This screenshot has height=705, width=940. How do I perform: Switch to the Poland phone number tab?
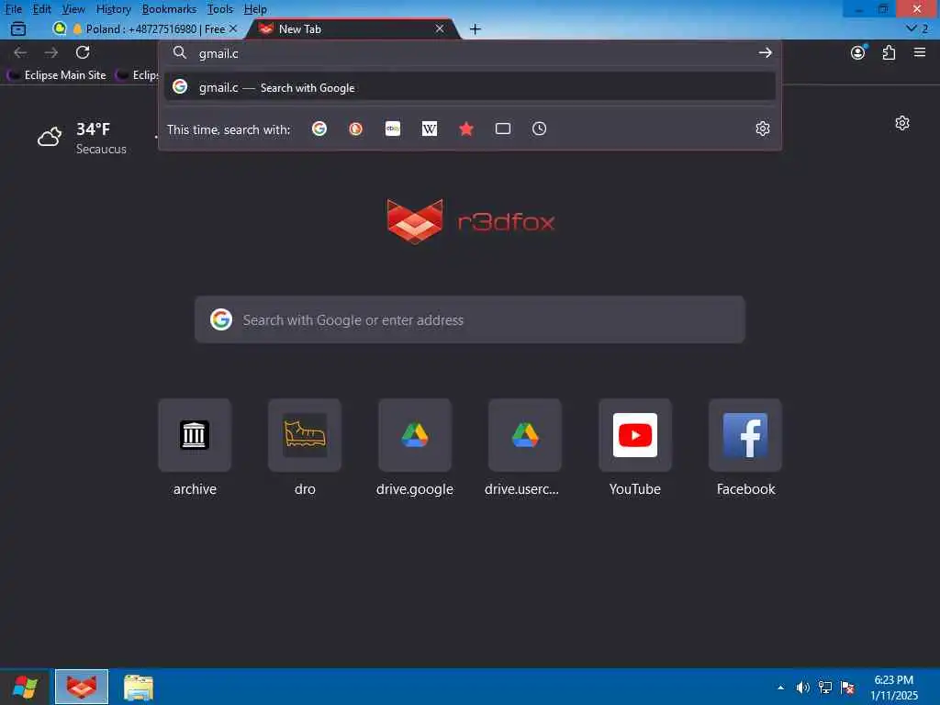tap(144, 28)
